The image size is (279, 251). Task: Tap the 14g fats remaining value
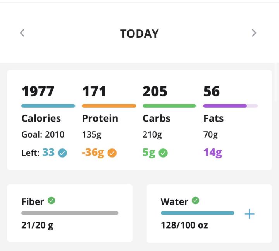pyautogui.click(x=213, y=152)
